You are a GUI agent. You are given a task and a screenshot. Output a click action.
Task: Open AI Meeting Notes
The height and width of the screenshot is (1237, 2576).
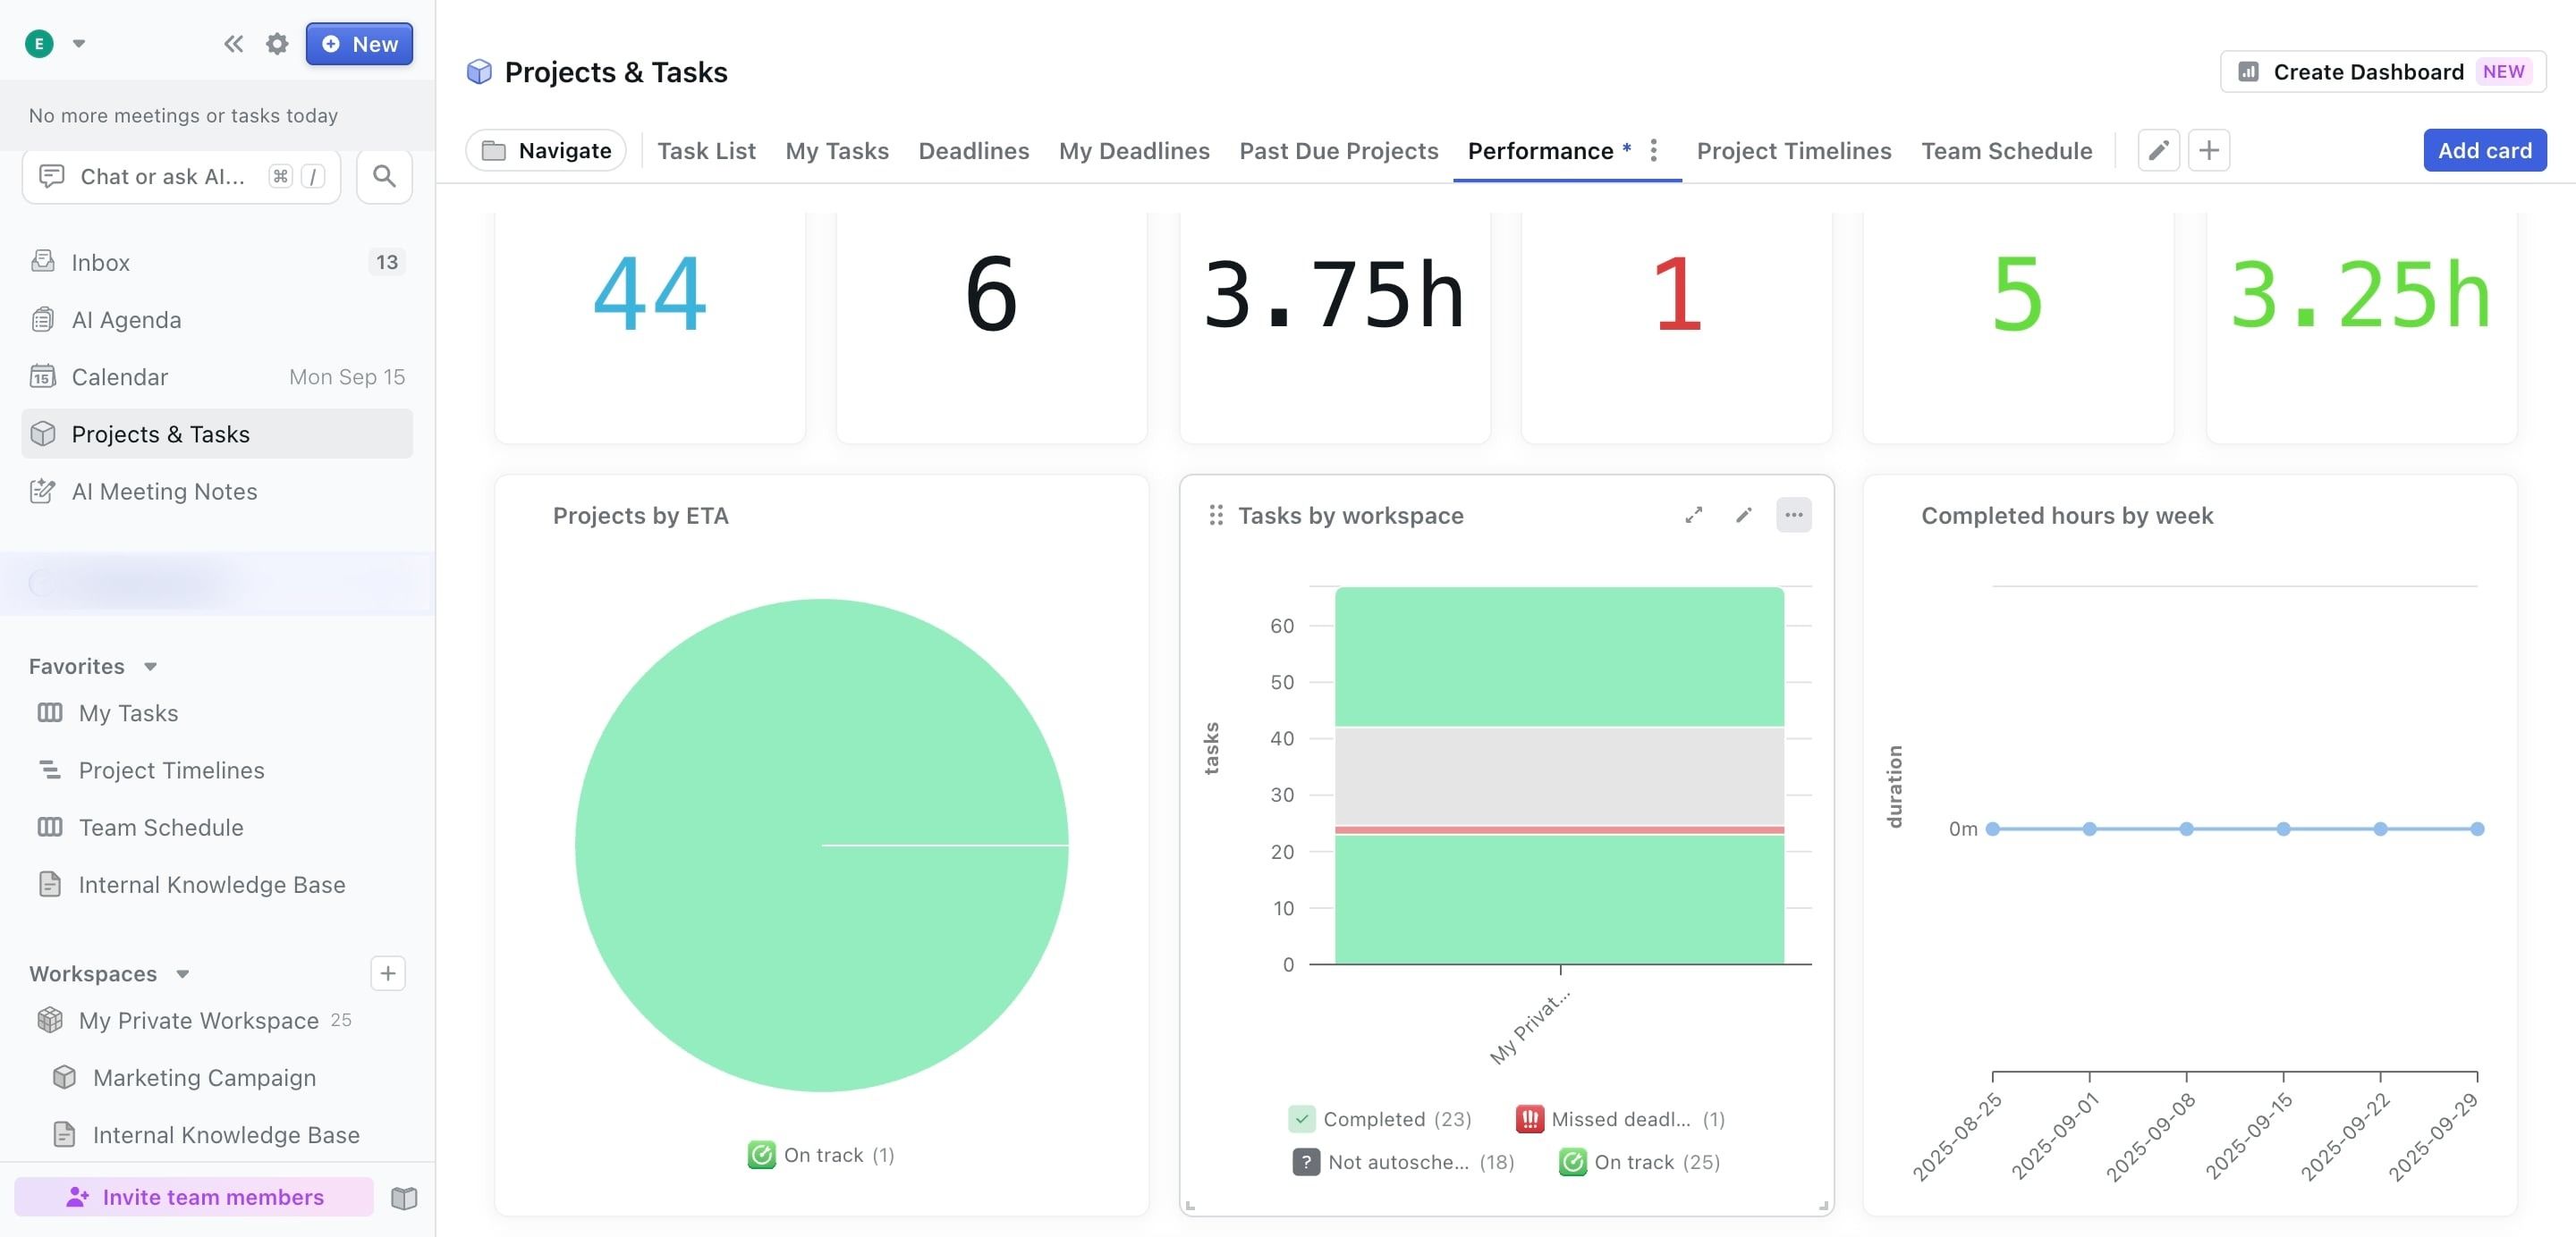(217, 492)
